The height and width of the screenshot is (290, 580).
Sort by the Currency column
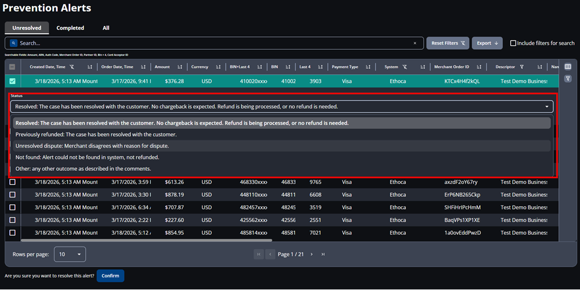pyautogui.click(x=218, y=67)
